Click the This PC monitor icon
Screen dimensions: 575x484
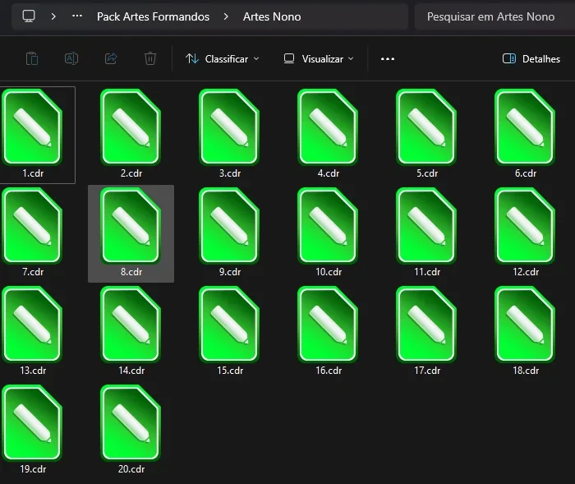[x=29, y=16]
